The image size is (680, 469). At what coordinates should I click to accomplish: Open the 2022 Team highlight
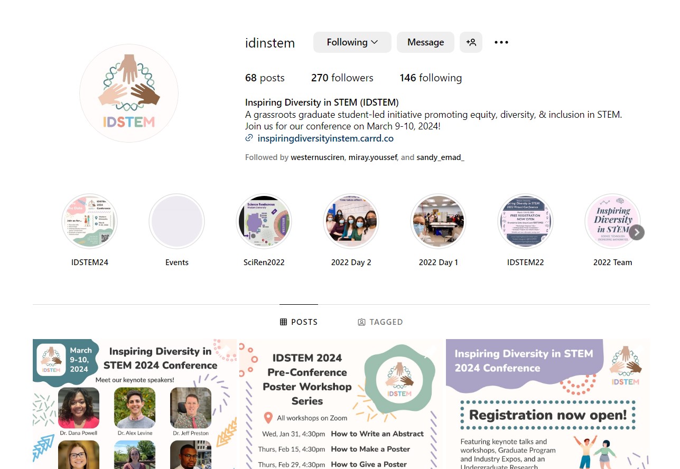tap(612, 221)
